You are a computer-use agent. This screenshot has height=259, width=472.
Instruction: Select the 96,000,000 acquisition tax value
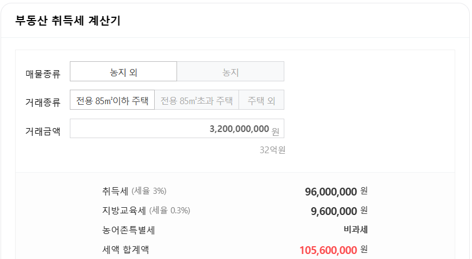331,192
